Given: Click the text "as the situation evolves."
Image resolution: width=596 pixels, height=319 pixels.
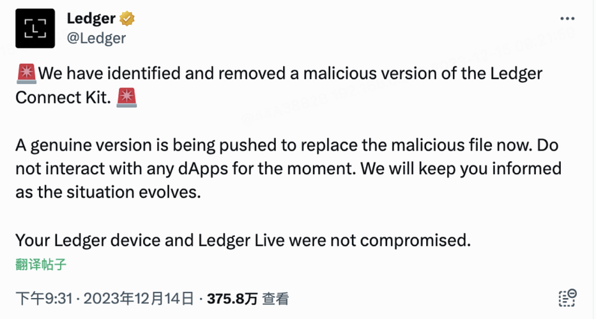Looking at the screenshot, I should [x=107, y=193].
